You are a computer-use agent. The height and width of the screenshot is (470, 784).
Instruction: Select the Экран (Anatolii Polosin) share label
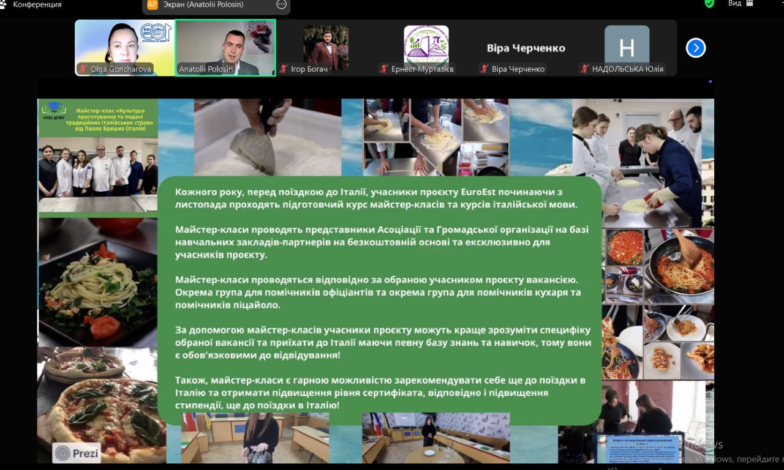pyautogui.click(x=203, y=4)
